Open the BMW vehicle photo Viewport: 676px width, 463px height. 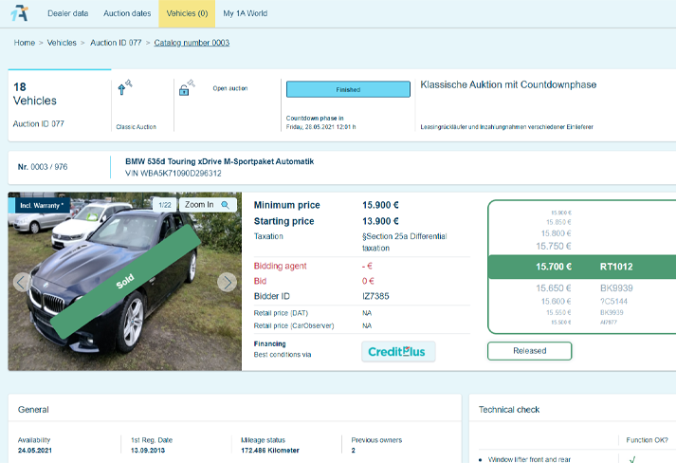pyautogui.click(x=125, y=282)
